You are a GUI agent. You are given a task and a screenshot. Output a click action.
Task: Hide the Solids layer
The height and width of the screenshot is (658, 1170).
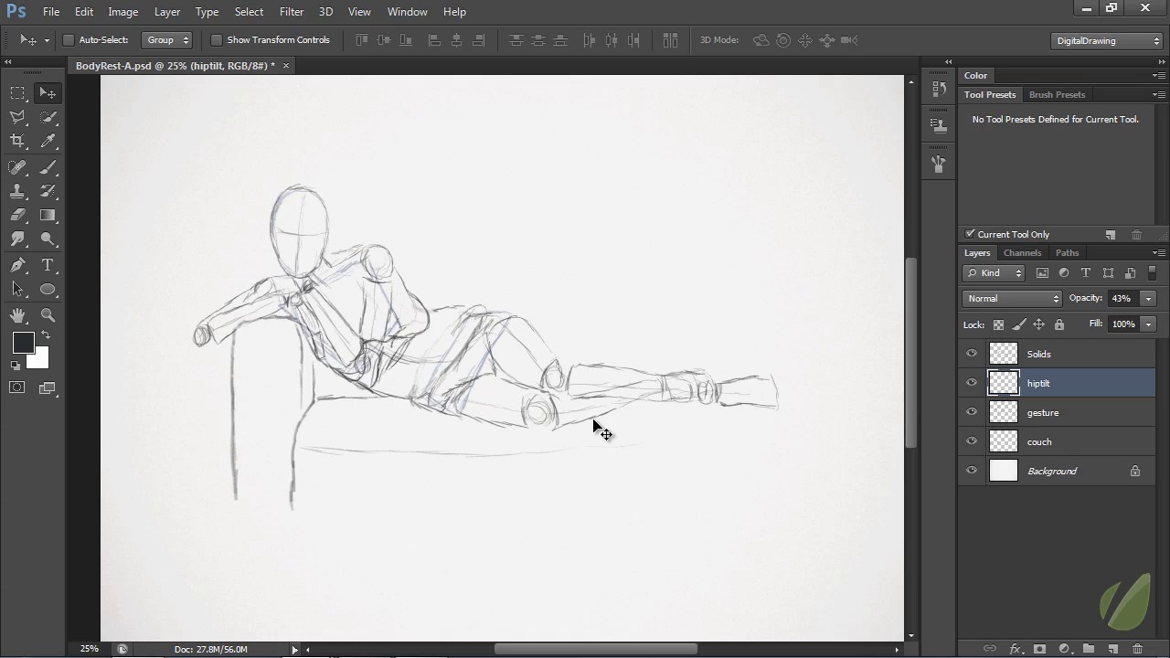pyautogui.click(x=972, y=354)
